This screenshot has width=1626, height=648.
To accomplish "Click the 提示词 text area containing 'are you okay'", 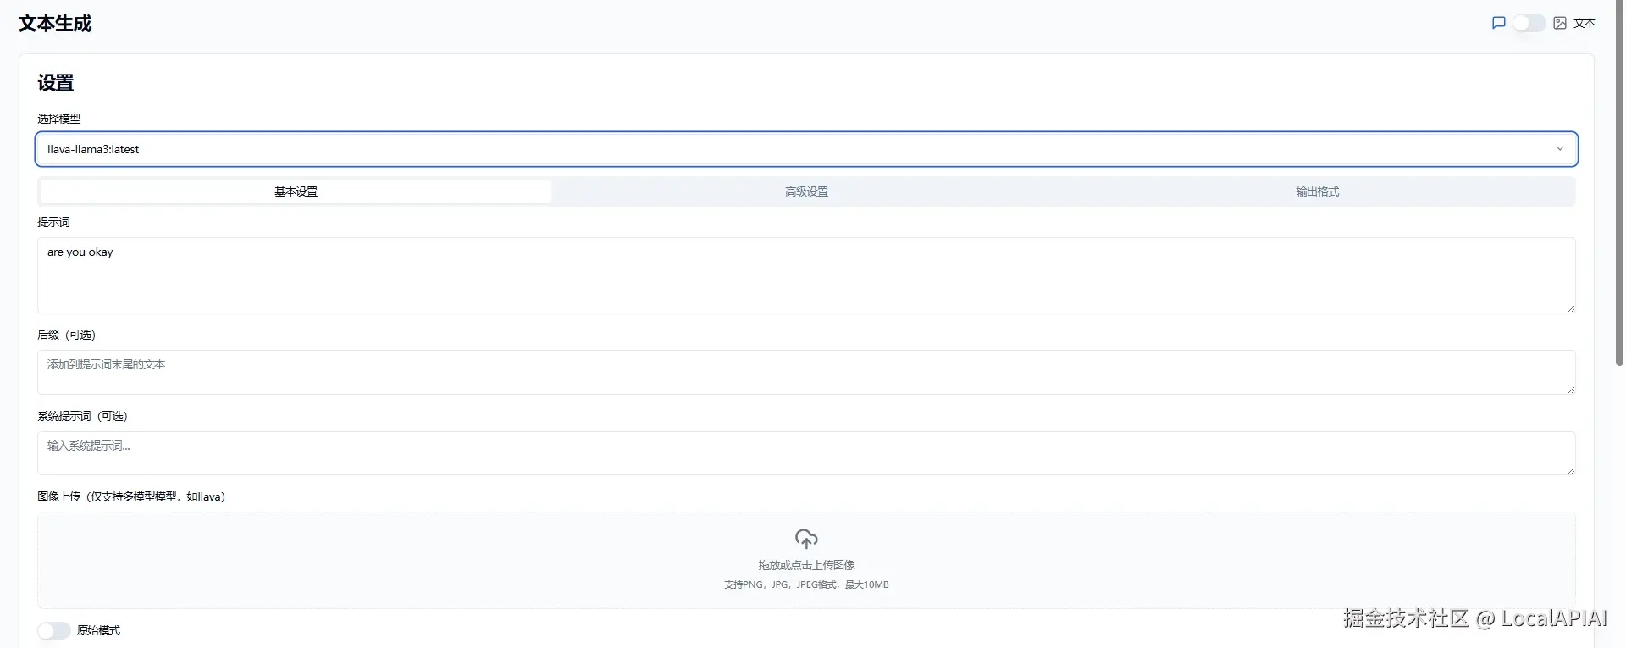I will click(x=806, y=275).
